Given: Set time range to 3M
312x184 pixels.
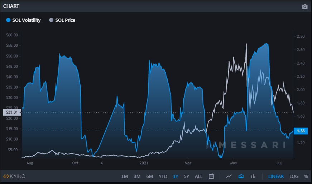Looking at the screenshot, I should [137, 176].
